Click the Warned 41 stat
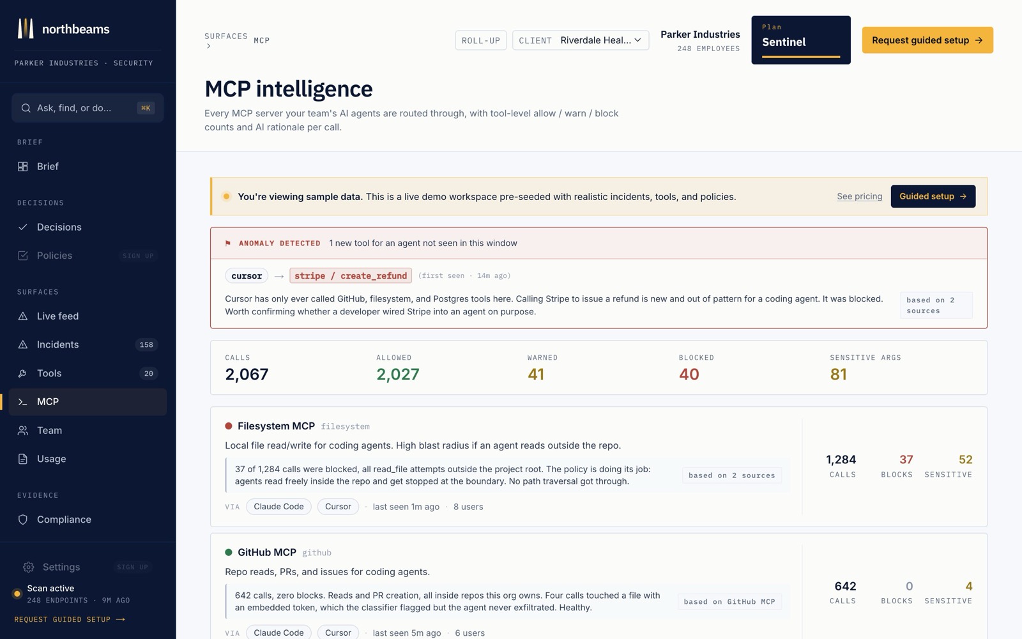This screenshot has height=639, width=1022. (x=542, y=368)
